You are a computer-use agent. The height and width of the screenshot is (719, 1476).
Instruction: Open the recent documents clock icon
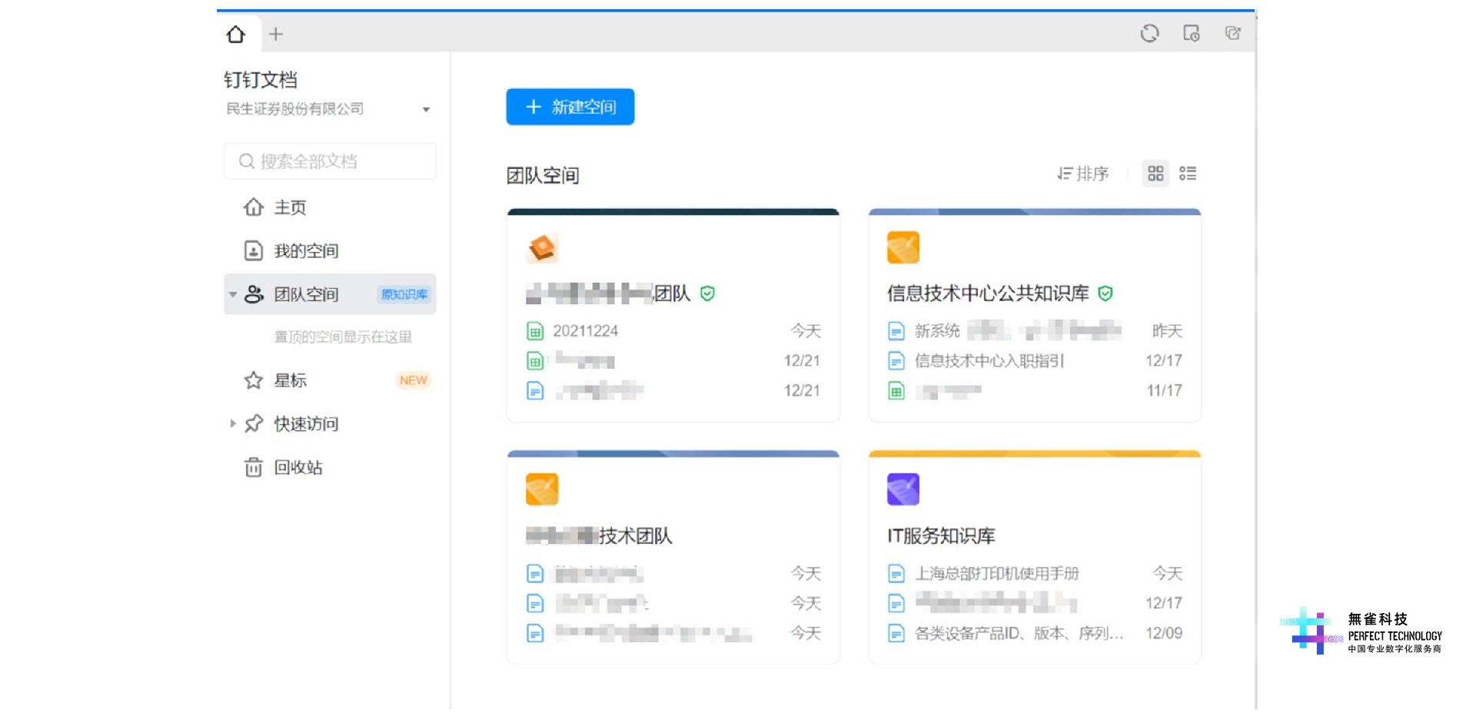1191,33
